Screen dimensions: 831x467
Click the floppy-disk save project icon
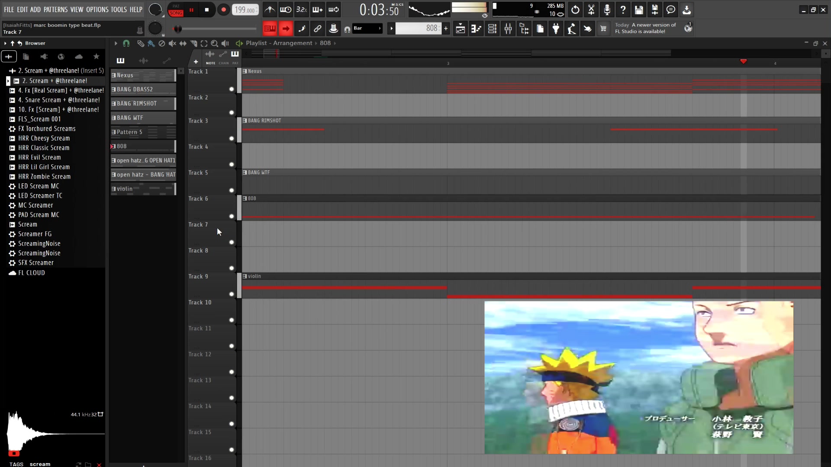(639, 10)
